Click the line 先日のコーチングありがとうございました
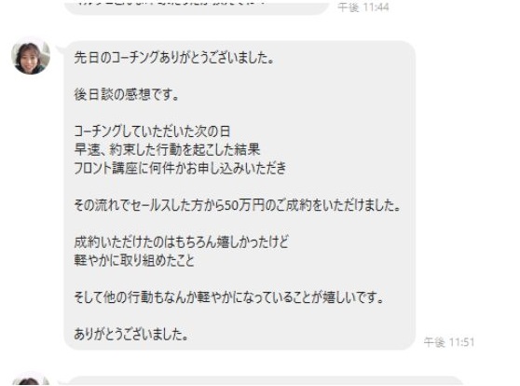520x386 pixels. pyautogui.click(x=174, y=58)
